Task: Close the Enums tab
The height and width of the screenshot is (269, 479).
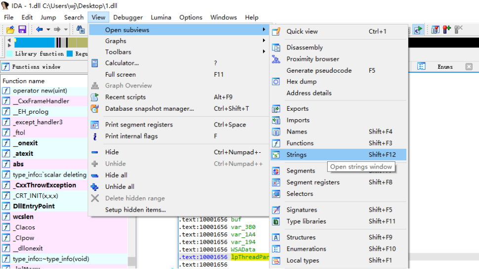Action: [469, 67]
